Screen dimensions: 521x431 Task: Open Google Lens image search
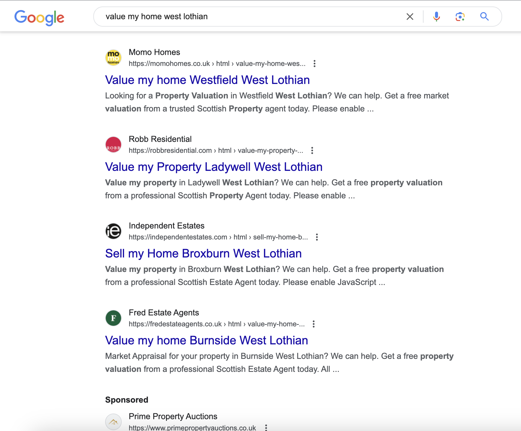point(460,17)
